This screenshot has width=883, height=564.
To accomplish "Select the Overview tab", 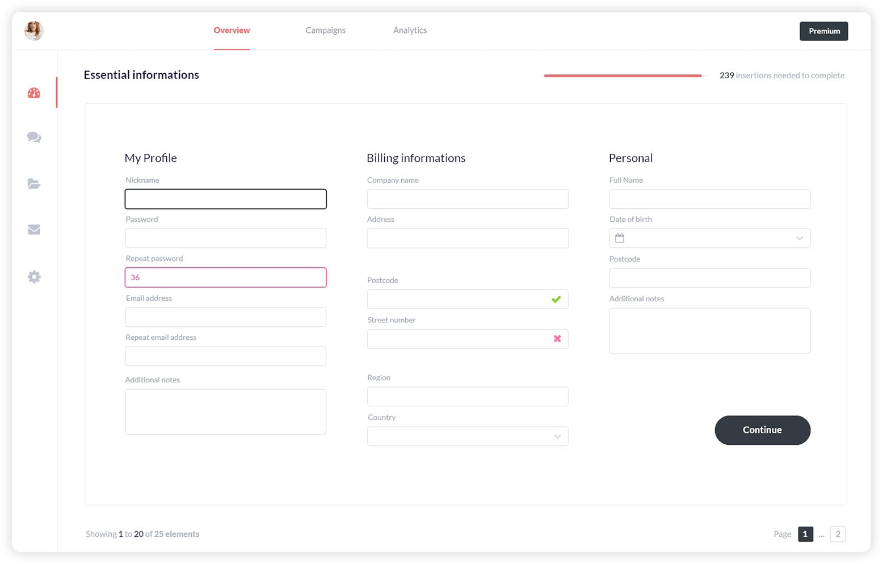I will click(232, 31).
